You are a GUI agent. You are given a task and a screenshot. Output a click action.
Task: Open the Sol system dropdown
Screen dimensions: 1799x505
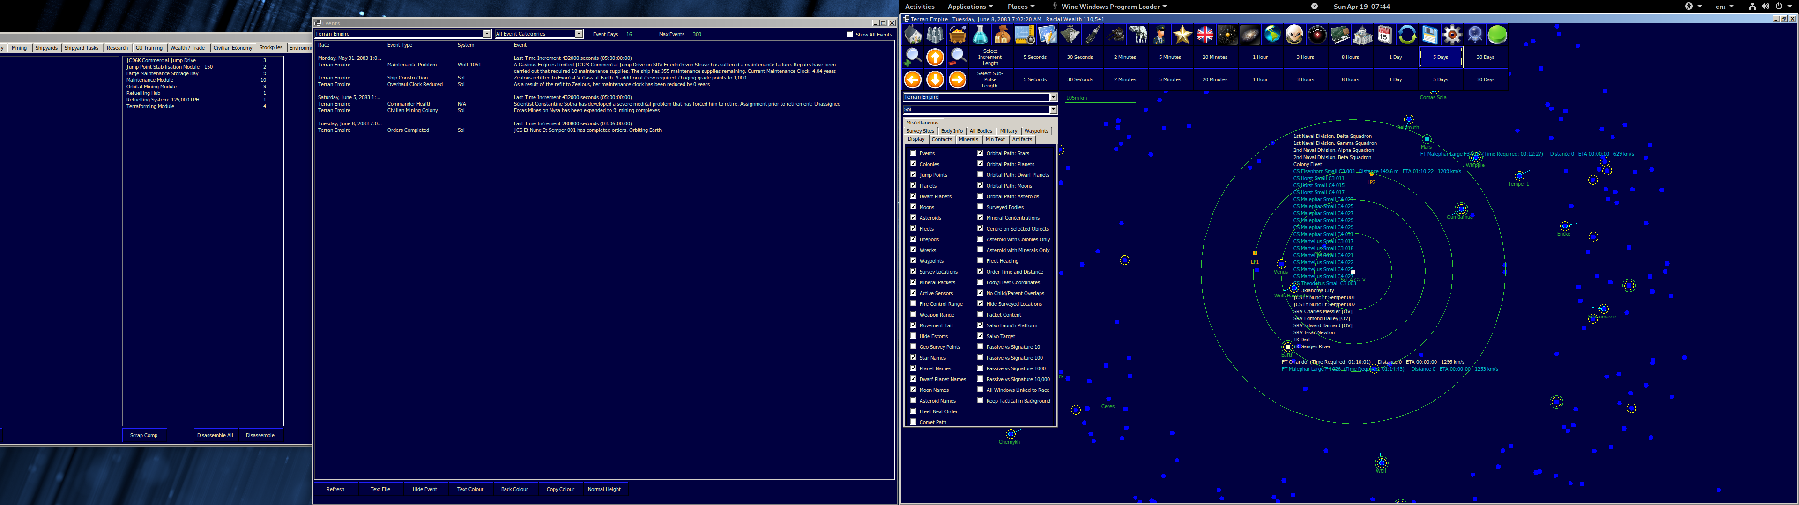click(x=1053, y=109)
